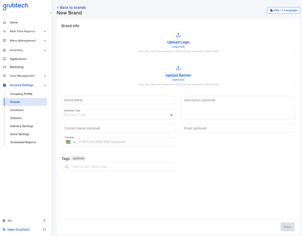Click the logout icon

(45, 229)
